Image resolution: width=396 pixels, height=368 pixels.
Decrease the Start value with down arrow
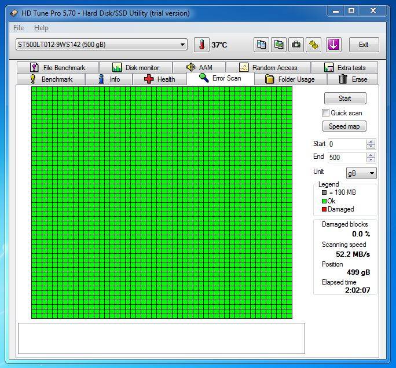(x=371, y=147)
